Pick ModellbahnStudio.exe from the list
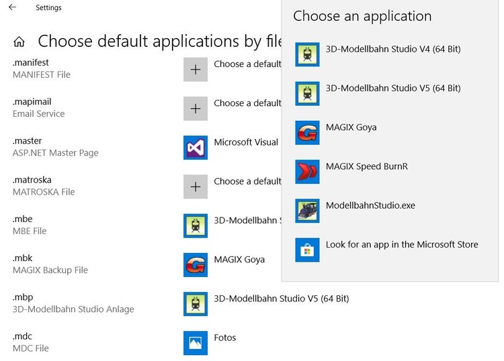Image resolution: width=504 pixels, height=361 pixels. [x=370, y=205]
